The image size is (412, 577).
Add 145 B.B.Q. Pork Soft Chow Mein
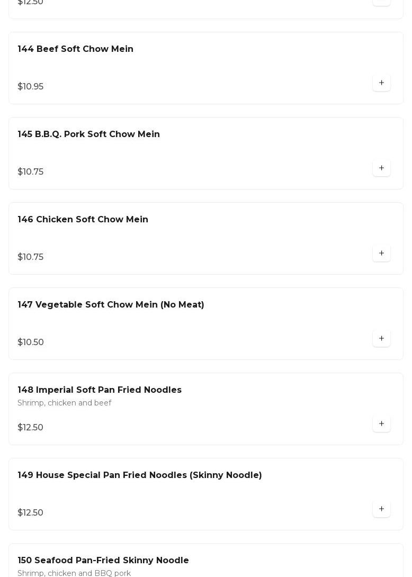pos(381,168)
